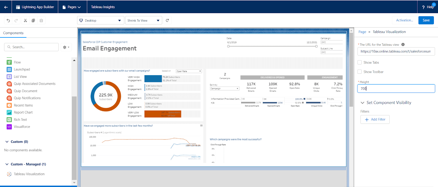Image resolution: width=438 pixels, height=187 pixels.
Task: Select the Flow component icon
Action: pos(9,62)
